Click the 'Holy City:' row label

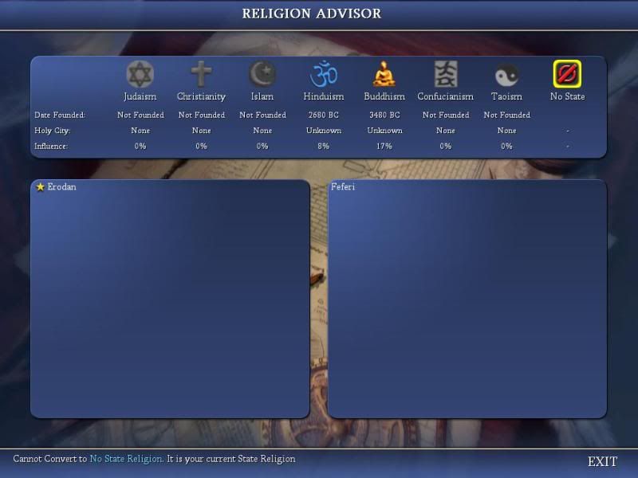[51, 131]
